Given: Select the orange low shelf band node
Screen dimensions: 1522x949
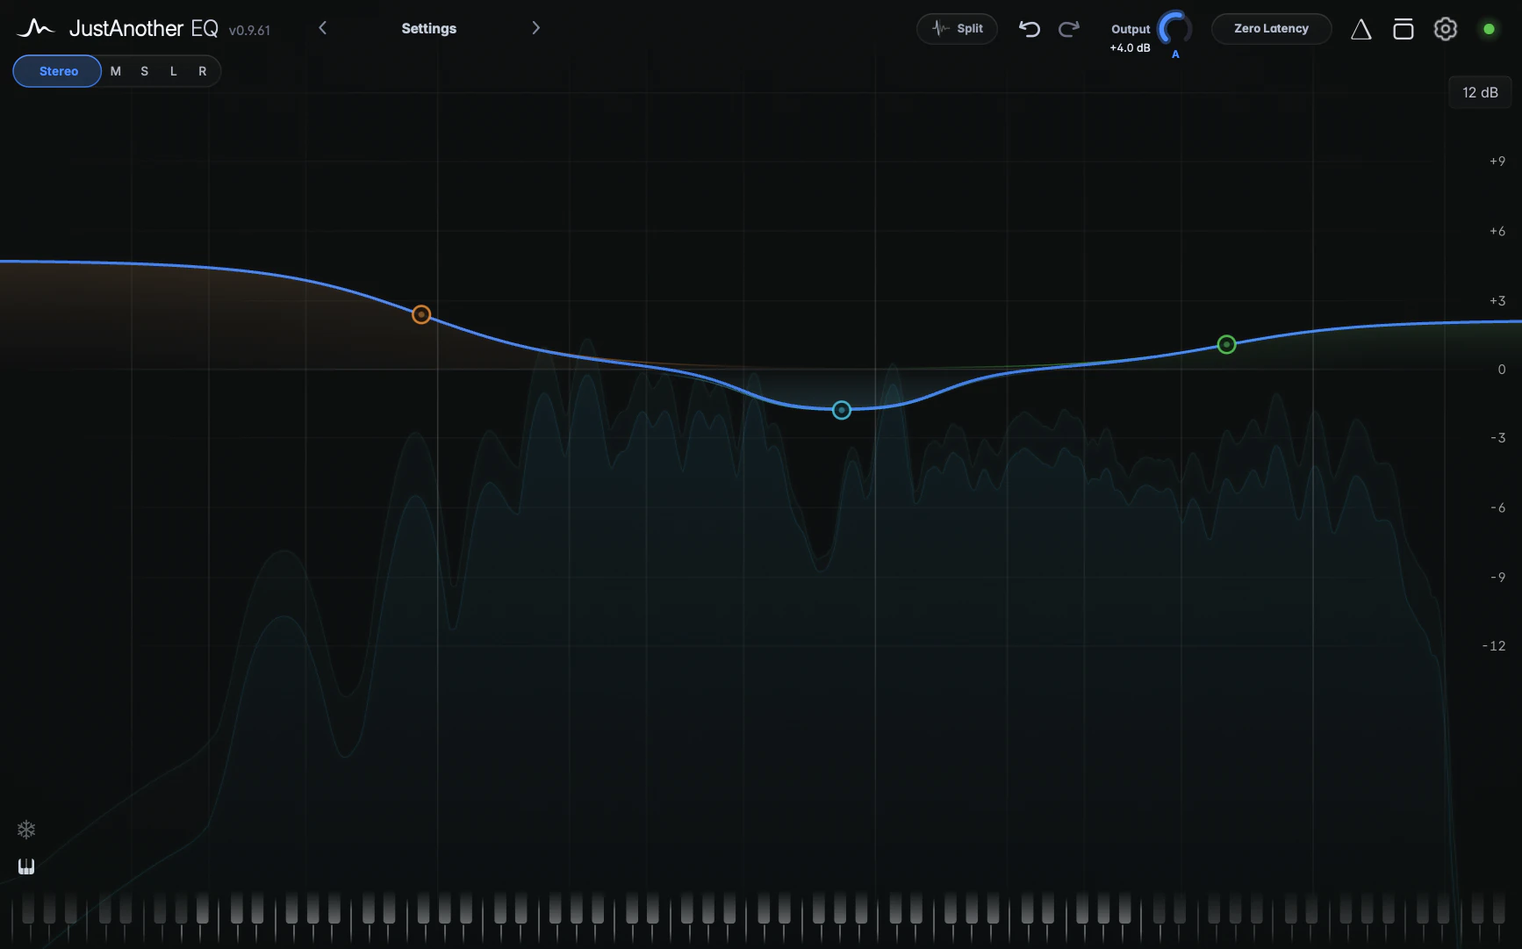Looking at the screenshot, I should 421,314.
